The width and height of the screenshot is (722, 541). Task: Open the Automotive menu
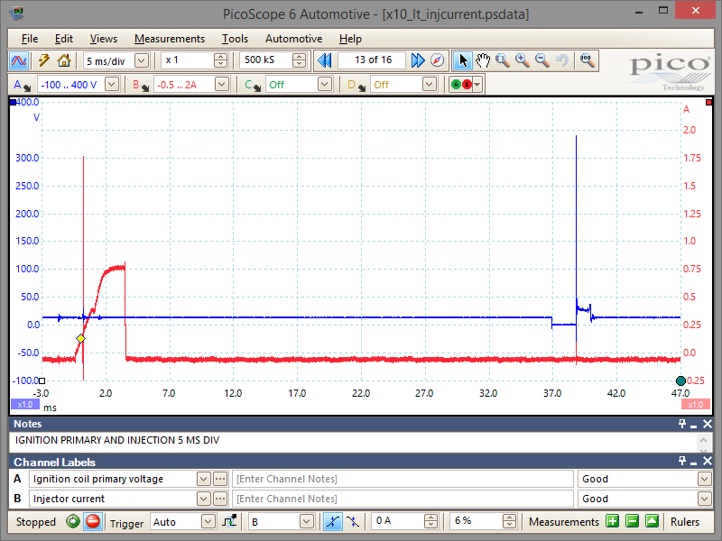click(294, 39)
